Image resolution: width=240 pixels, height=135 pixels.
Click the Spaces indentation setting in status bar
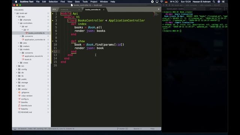click(x=138, y=129)
